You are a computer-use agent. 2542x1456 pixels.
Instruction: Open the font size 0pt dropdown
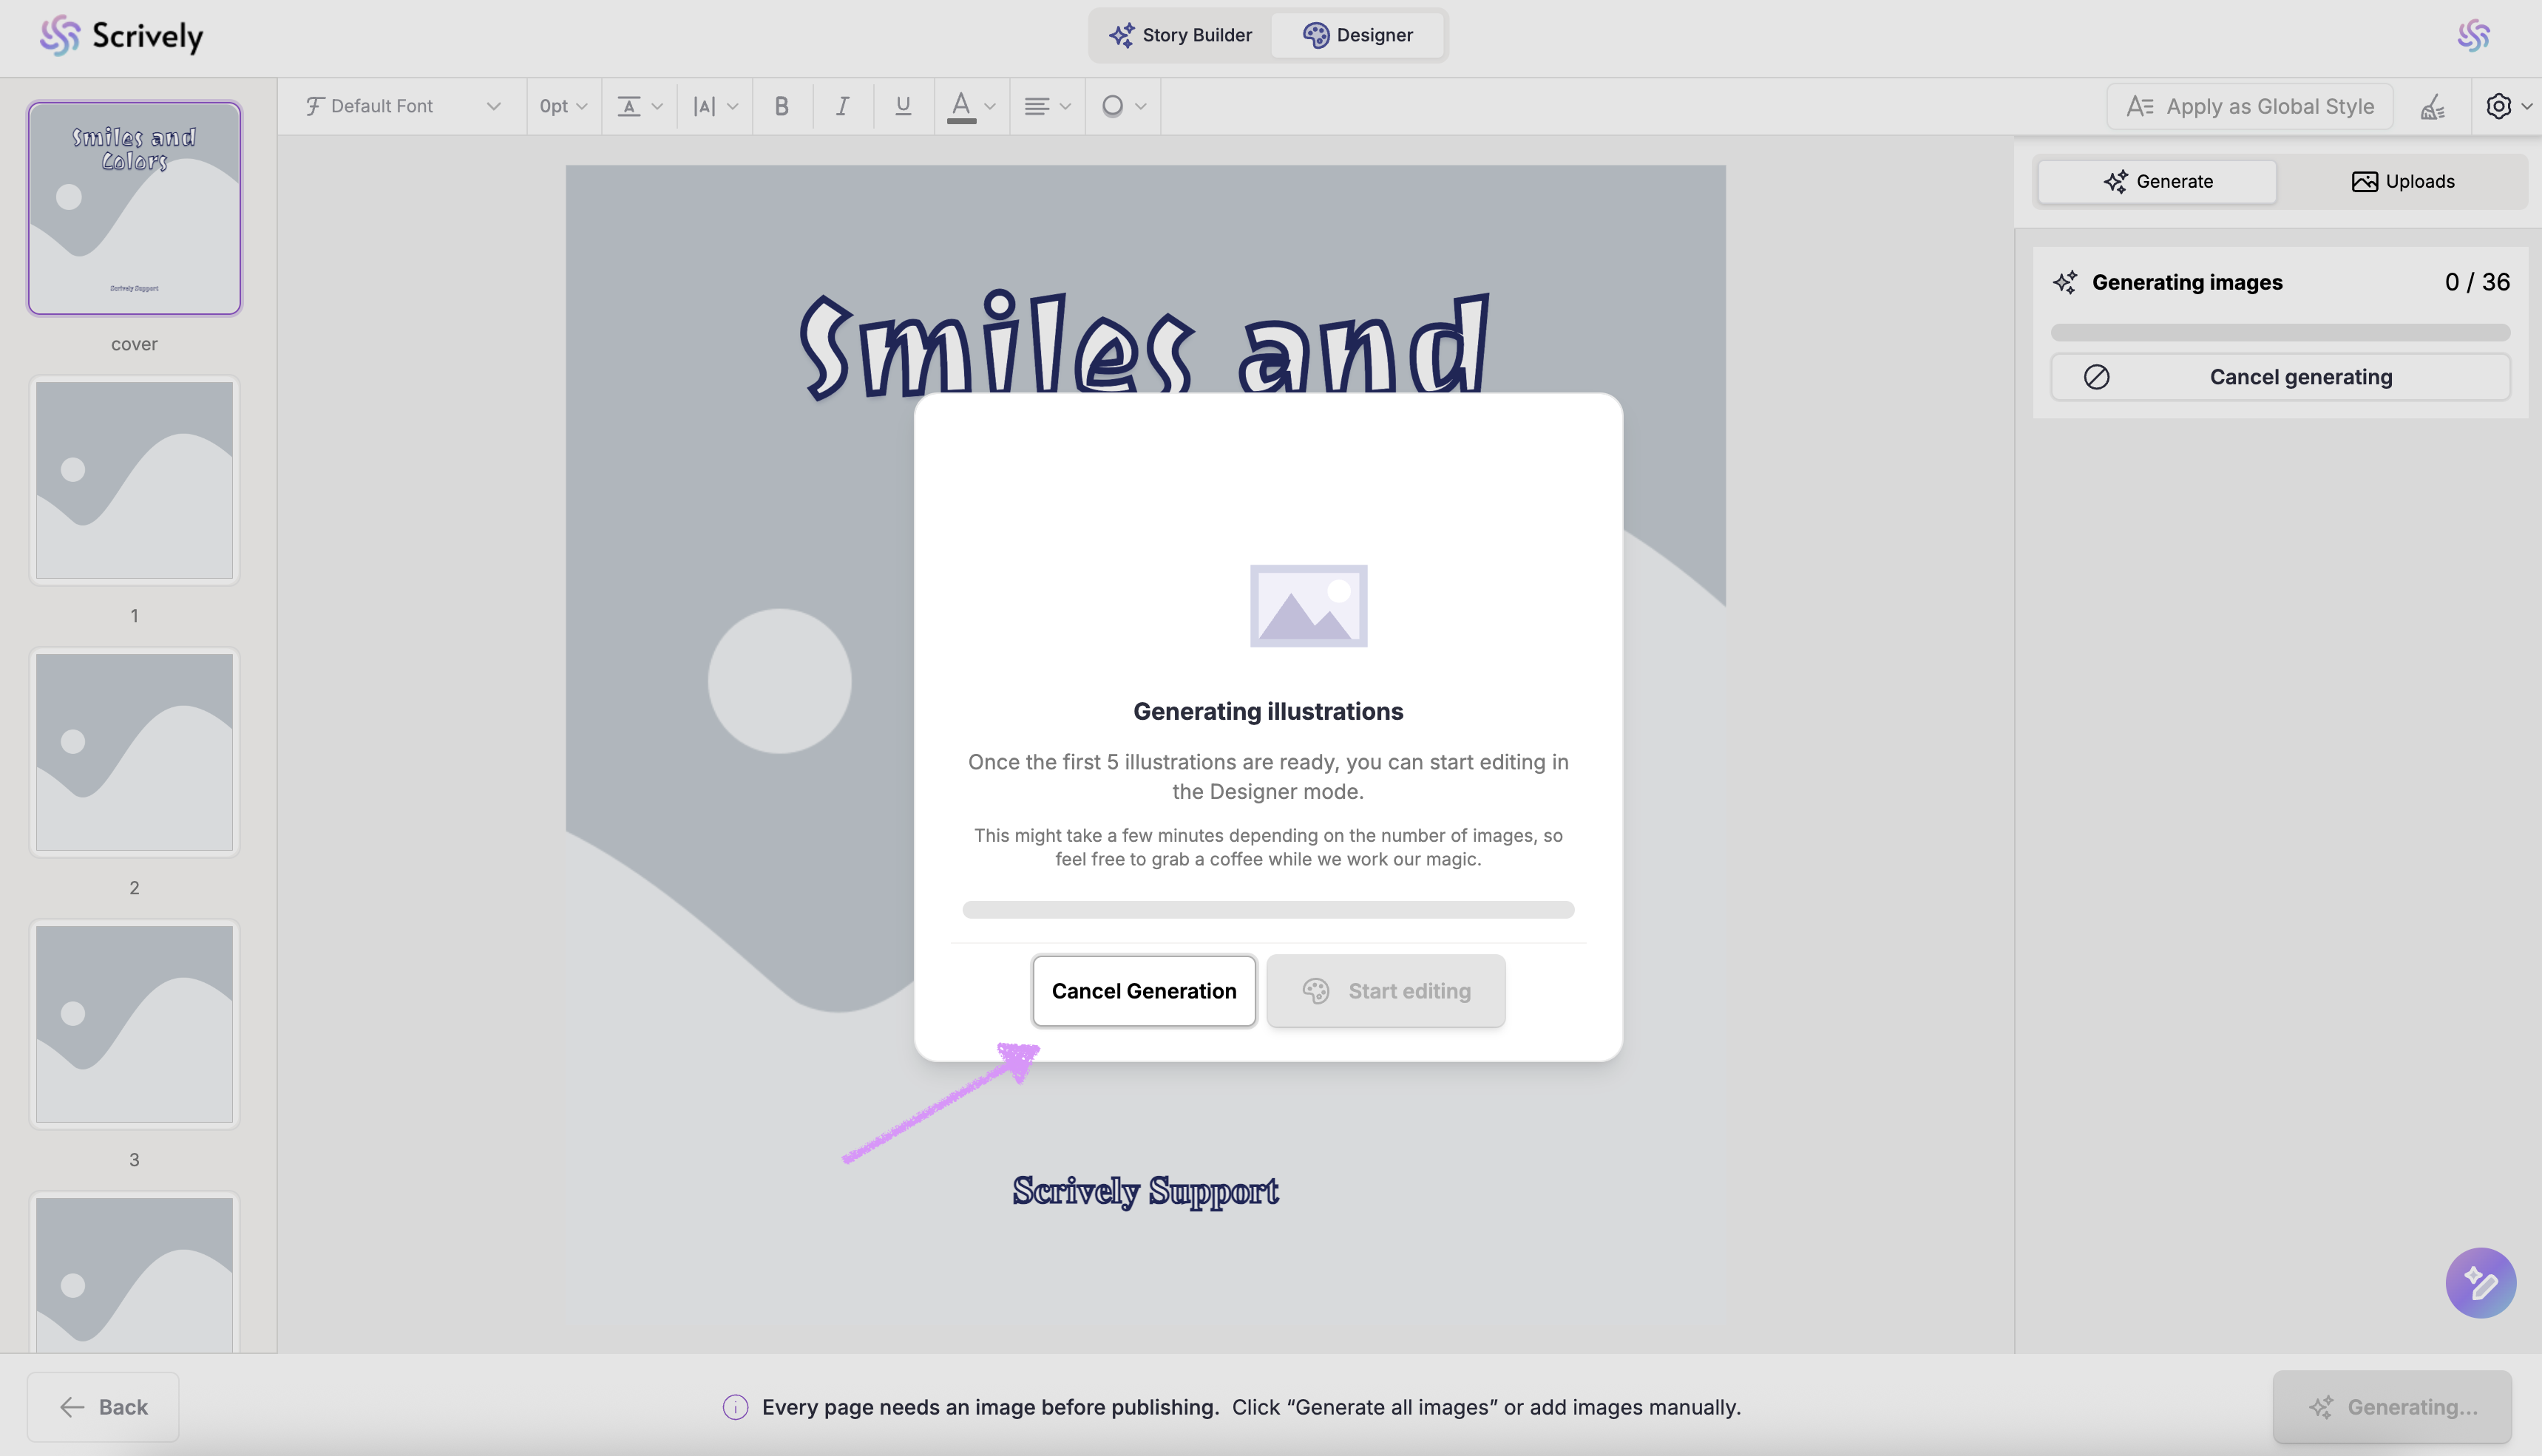click(563, 106)
